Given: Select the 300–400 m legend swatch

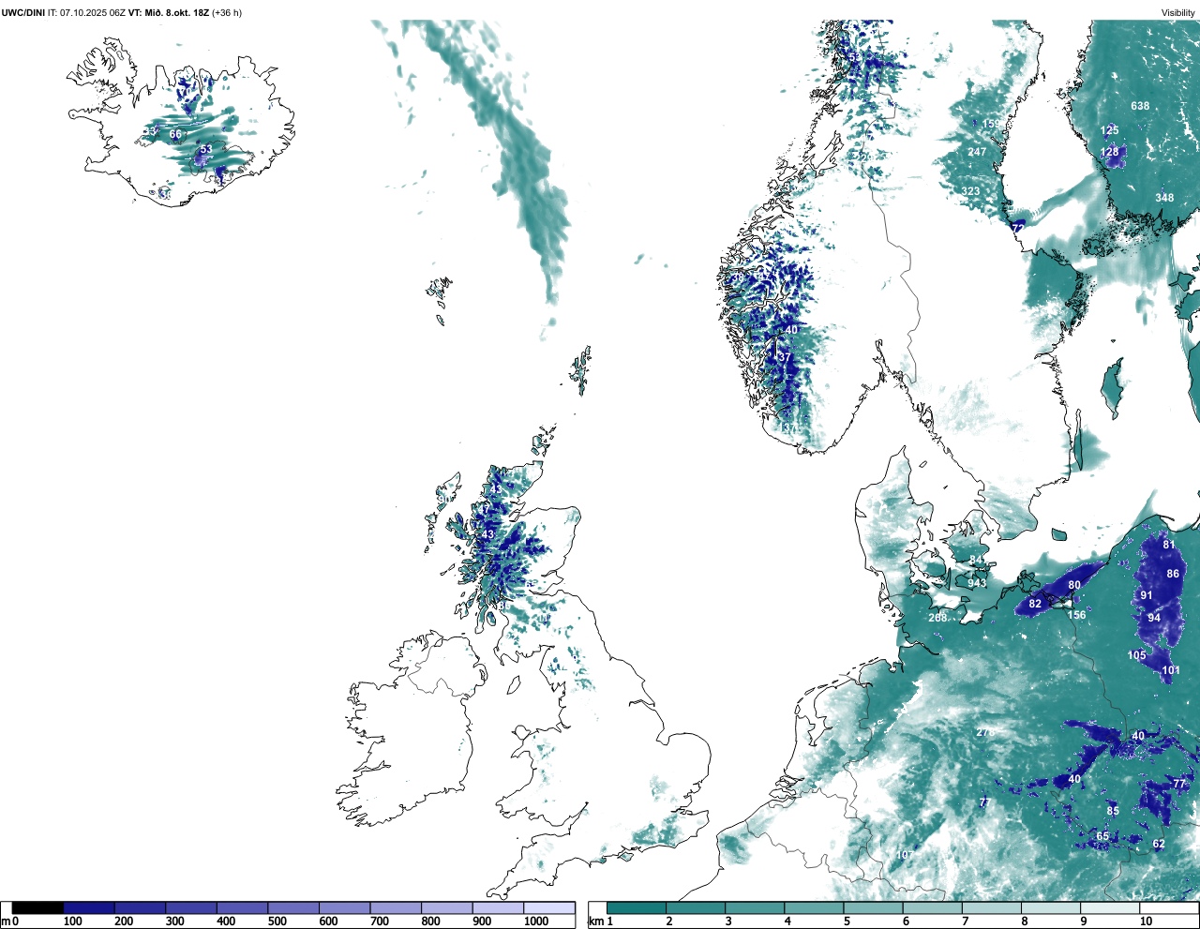Looking at the screenshot, I should pos(191,907).
